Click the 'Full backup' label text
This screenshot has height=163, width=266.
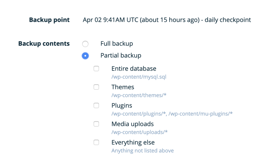(117, 44)
